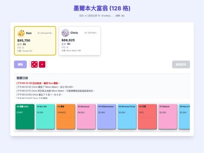This screenshot has width=204, height=153.
Task: Click Chris's balance $88,825
Action: (x=68, y=40)
